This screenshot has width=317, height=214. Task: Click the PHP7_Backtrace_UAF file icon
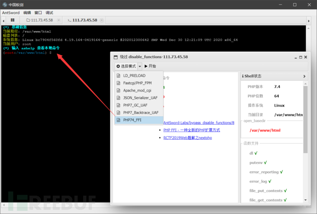click(x=119, y=113)
